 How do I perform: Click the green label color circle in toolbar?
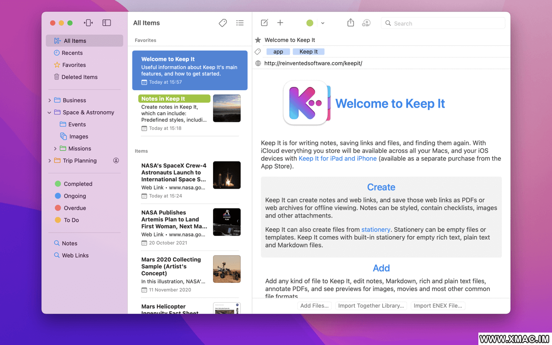click(x=310, y=23)
